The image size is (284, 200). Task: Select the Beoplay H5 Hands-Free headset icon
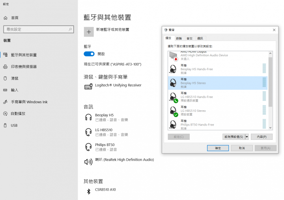pyautogui.click(x=173, y=69)
